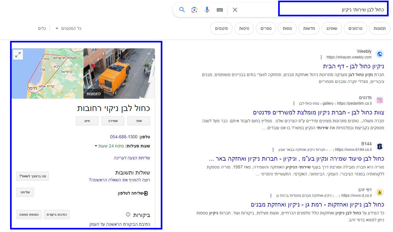Open Google Lens image search
The height and width of the screenshot is (232, 393).
click(x=194, y=10)
